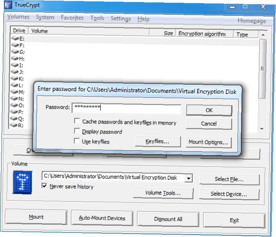Viewport: 276px width, 237px height.
Task: Click the Select File... button
Action: click(x=229, y=179)
